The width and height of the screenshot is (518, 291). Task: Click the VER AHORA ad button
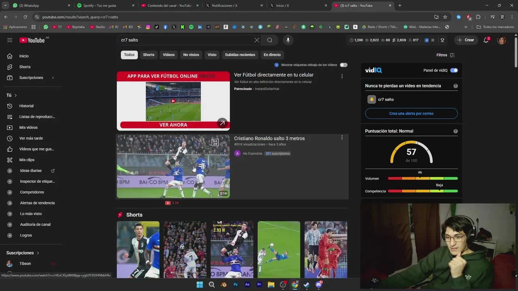173,125
